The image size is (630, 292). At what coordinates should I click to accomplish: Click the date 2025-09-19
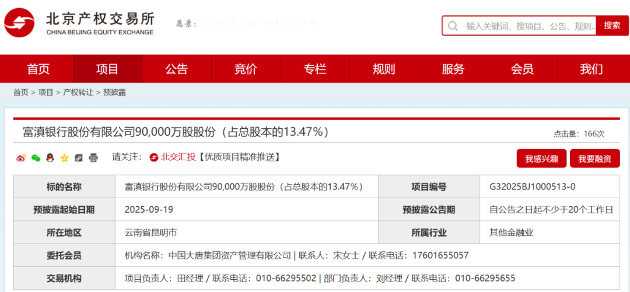click(x=149, y=209)
